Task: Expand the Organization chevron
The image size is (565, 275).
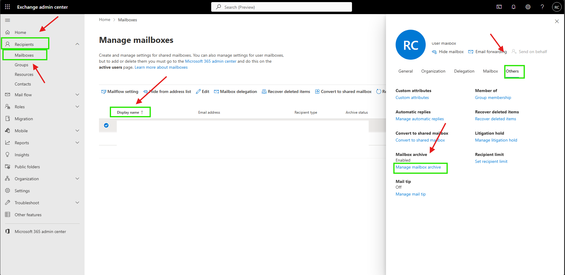Action: pos(77,179)
